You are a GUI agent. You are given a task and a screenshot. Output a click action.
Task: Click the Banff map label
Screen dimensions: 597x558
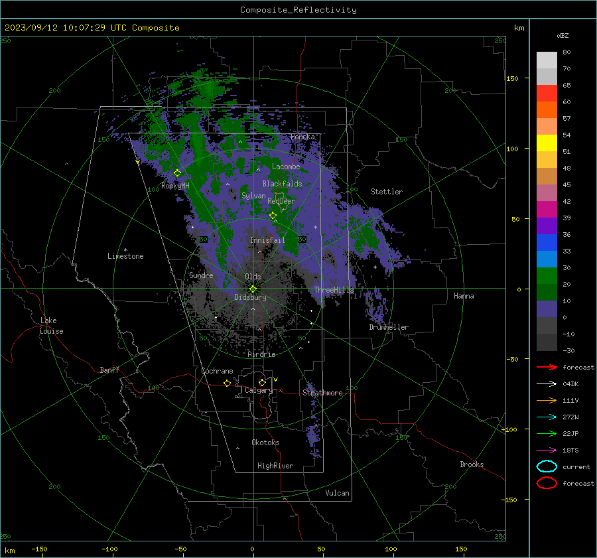[x=109, y=370]
